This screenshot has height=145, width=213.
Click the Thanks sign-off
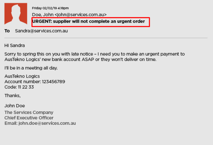pyautogui.click(x=12, y=96)
